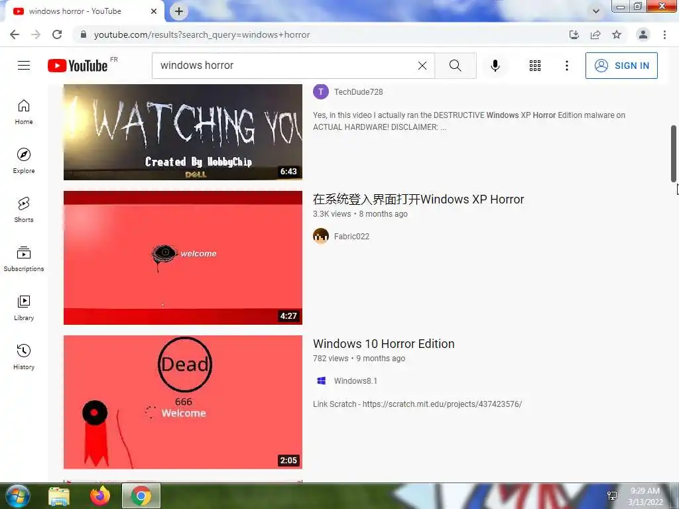Click '3.3K views • 8 months ago'
The image size is (679, 509).
(x=360, y=214)
